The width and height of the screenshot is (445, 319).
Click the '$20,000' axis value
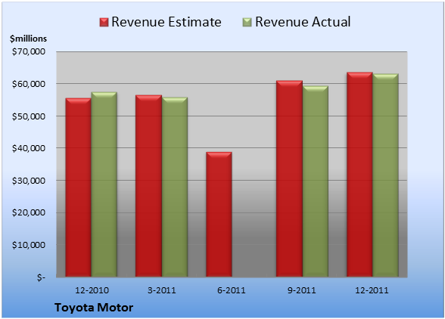point(29,212)
